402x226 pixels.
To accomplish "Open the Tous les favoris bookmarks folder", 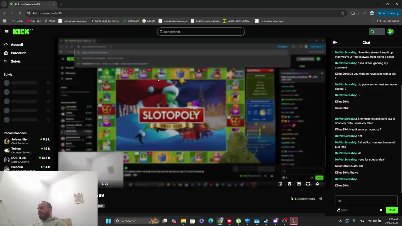I will pyautogui.click(x=388, y=21).
